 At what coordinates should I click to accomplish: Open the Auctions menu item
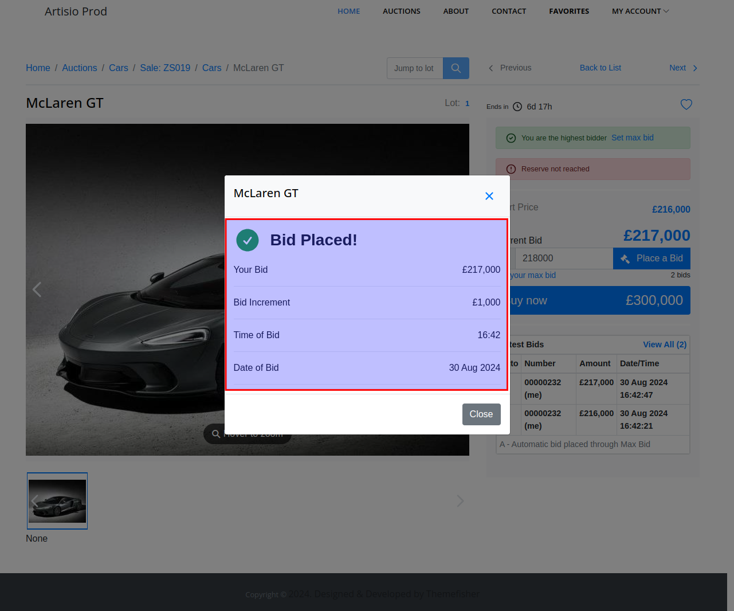[x=401, y=11]
